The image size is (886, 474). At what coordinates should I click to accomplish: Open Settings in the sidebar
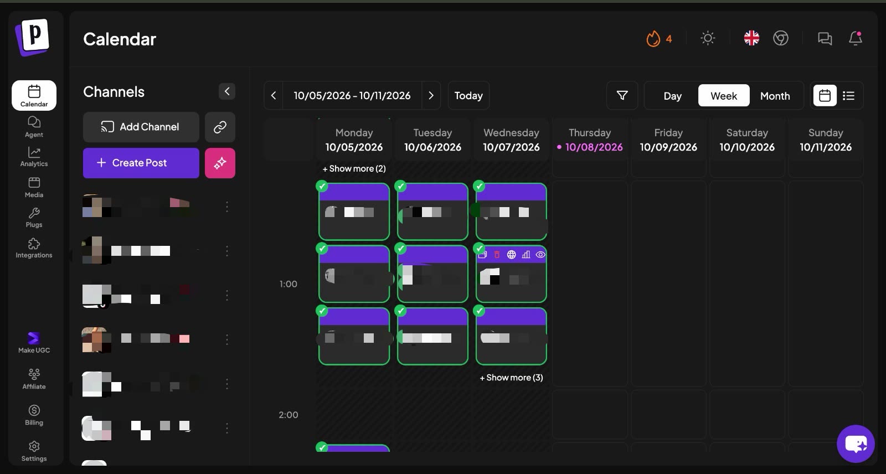click(34, 451)
